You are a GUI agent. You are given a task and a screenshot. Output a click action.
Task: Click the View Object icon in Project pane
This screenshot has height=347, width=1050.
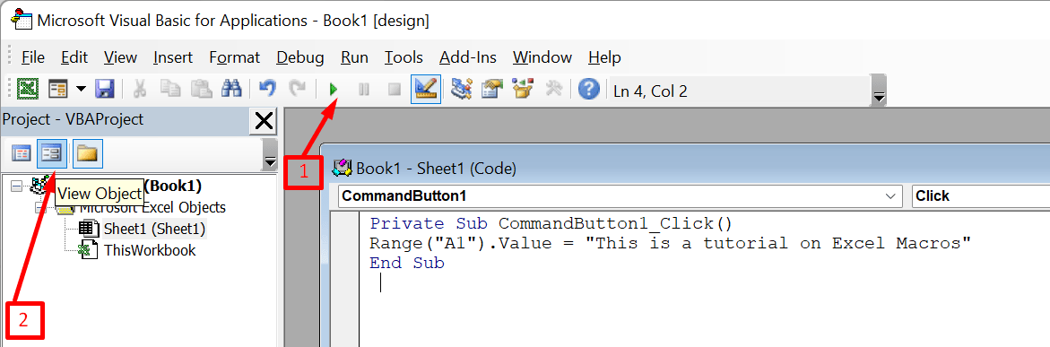[x=52, y=155]
